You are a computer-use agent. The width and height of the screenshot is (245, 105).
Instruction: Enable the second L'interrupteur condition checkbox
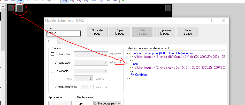click(52, 63)
